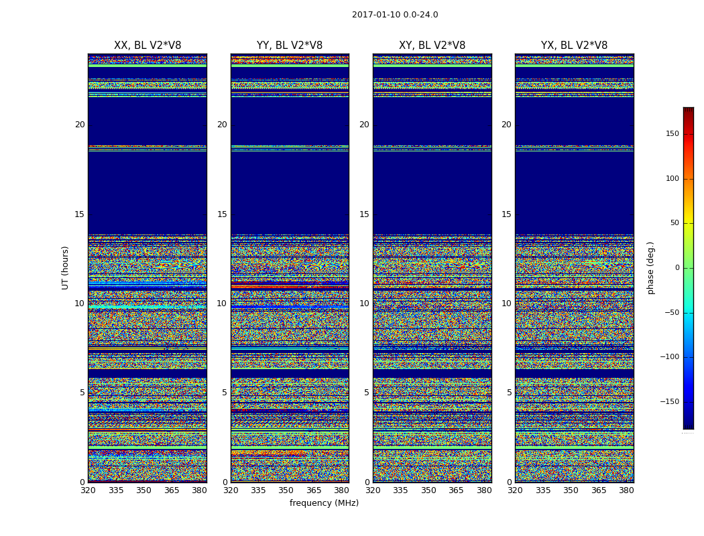704x536 pixels.
Task: Select the "YY, BL V2*V8" subplot title
Action: pyautogui.click(x=290, y=46)
